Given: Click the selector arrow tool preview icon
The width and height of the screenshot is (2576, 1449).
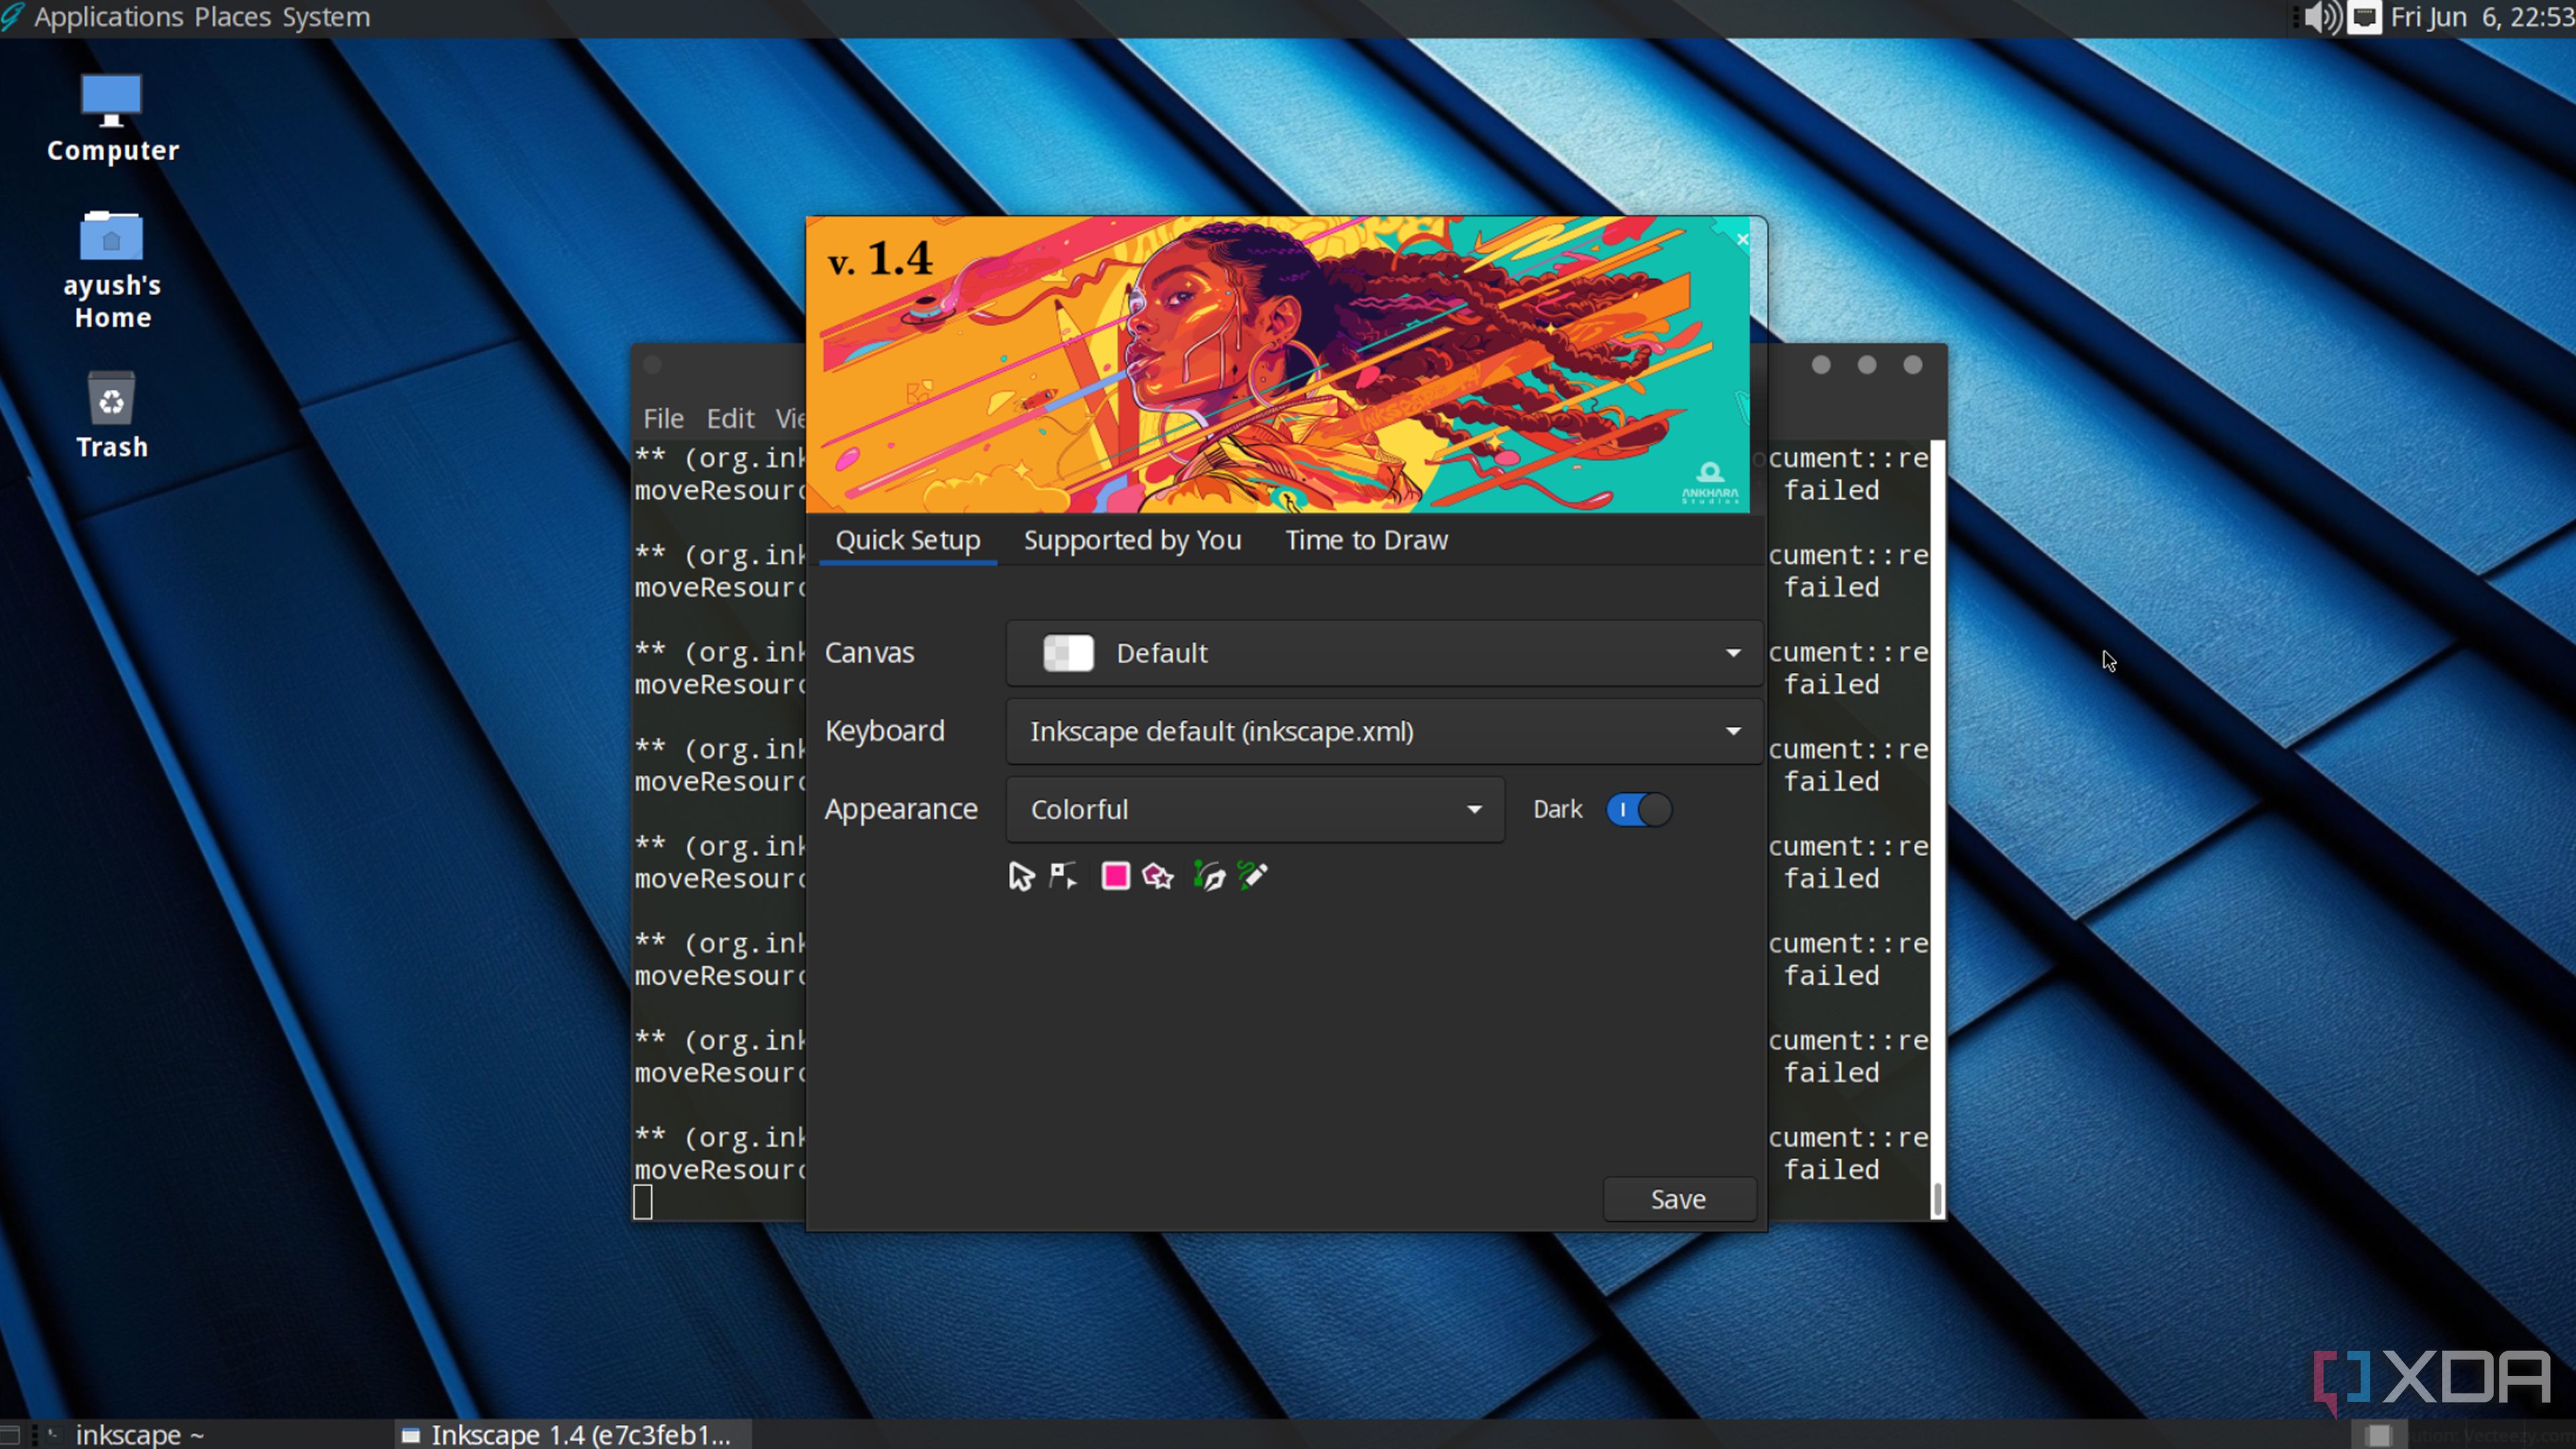Looking at the screenshot, I should pyautogui.click(x=1021, y=876).
